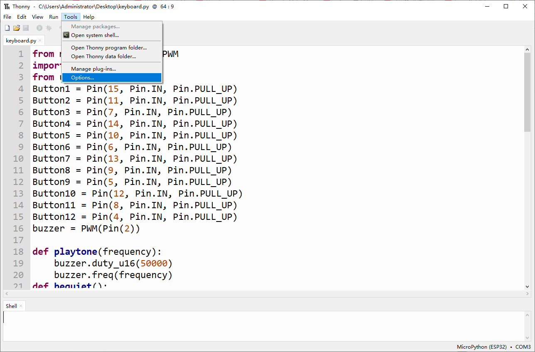Screen dimensions: 535x352
Task: Click inside the Shell input area
Action: coord(264,327)
